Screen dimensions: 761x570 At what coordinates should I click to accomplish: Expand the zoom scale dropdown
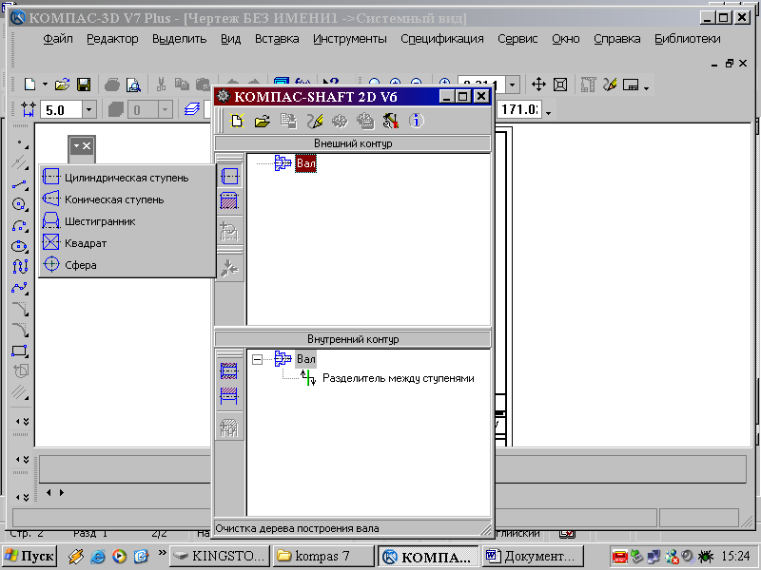click(x=513, y=85)
